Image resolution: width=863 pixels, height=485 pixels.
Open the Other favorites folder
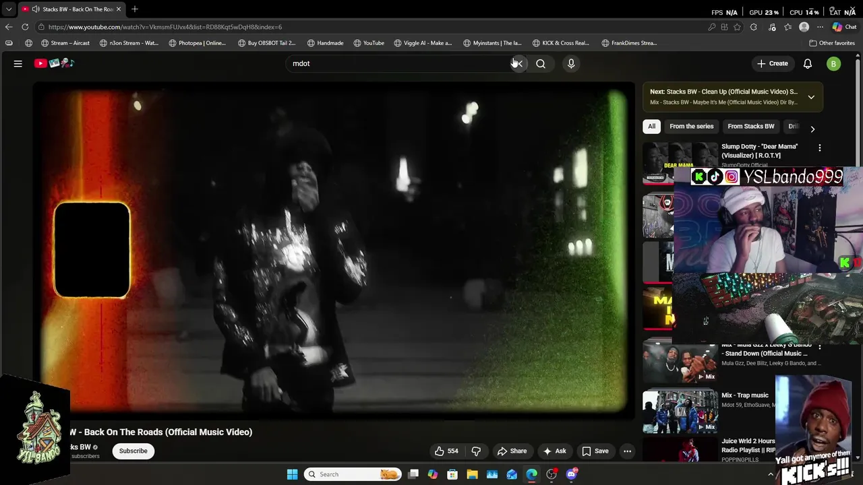(832, 43)
